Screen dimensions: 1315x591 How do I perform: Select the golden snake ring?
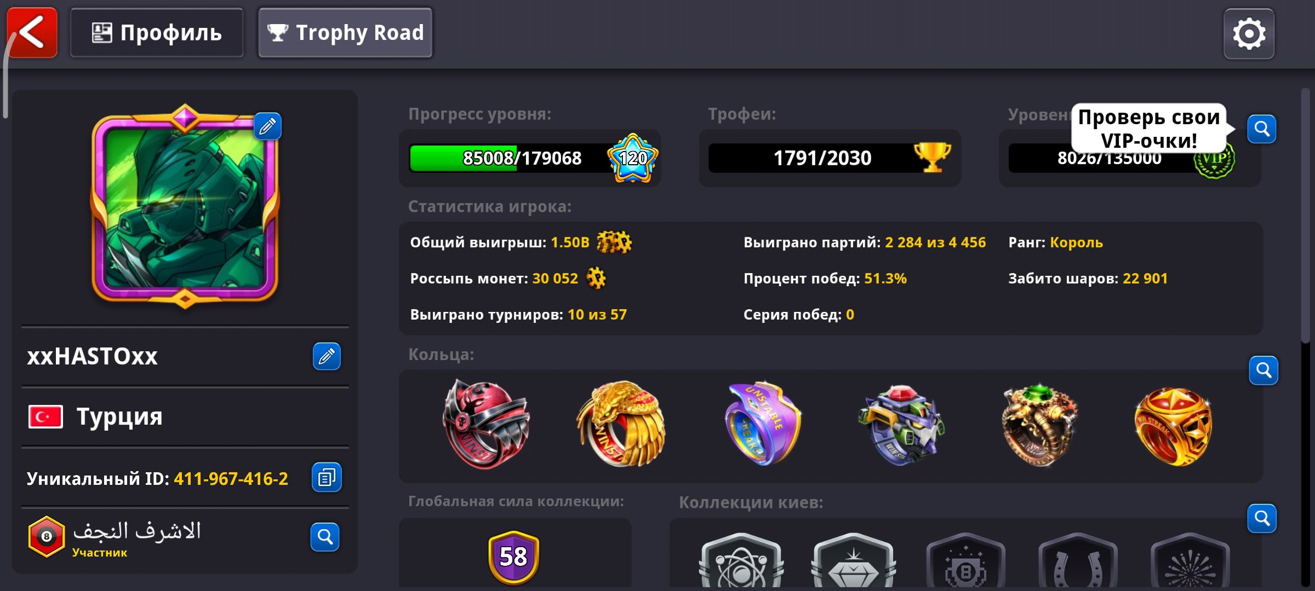622,424
